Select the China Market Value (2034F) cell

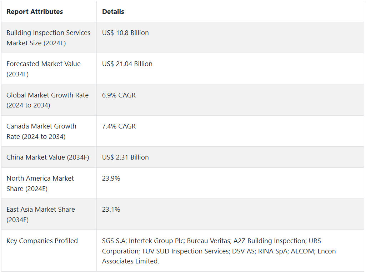pyautogui.click(x=48, y=157)
